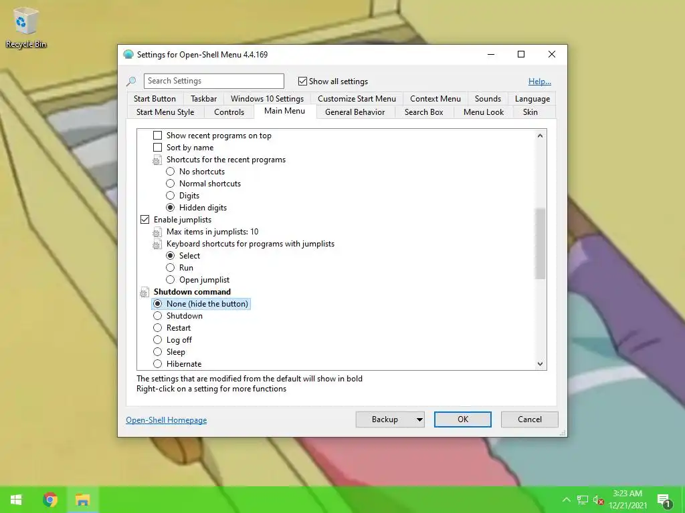Viewport: 685px width, 513px height.
Task: Set shutdown command to Restart
Action: pyautogui.click(x=158, y=327)
